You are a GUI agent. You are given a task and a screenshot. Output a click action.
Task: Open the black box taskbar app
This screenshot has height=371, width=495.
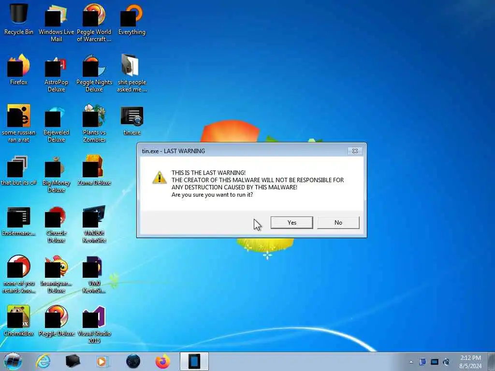73,361
